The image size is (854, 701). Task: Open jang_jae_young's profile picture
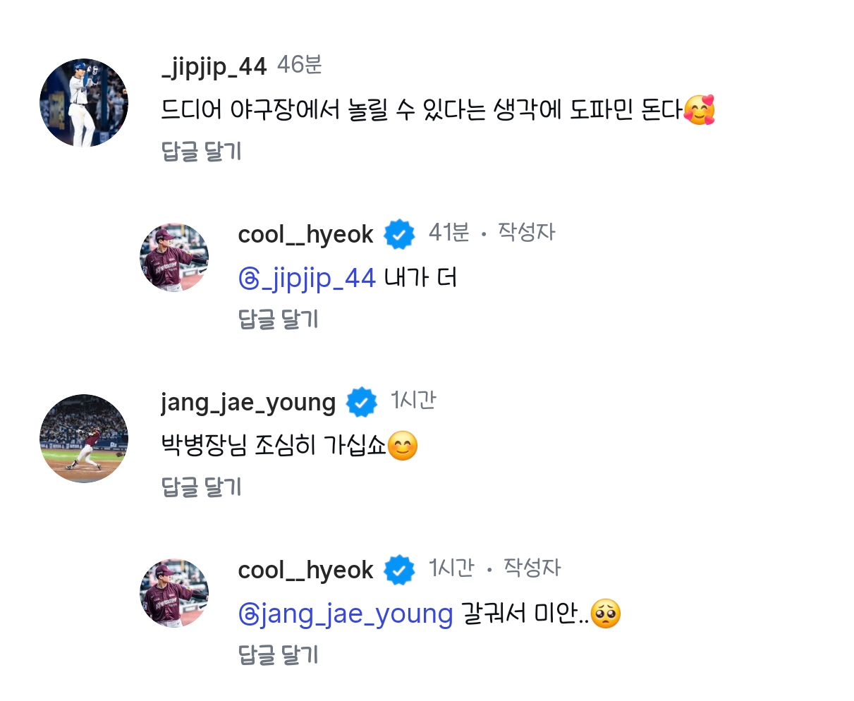pyautogui.click(x=84, y=439)
